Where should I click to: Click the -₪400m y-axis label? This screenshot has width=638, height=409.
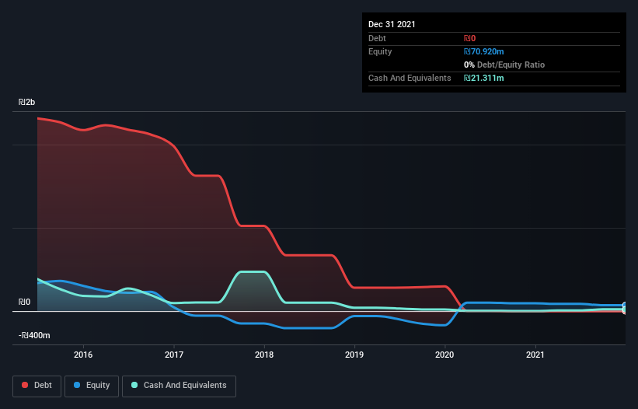34,335
